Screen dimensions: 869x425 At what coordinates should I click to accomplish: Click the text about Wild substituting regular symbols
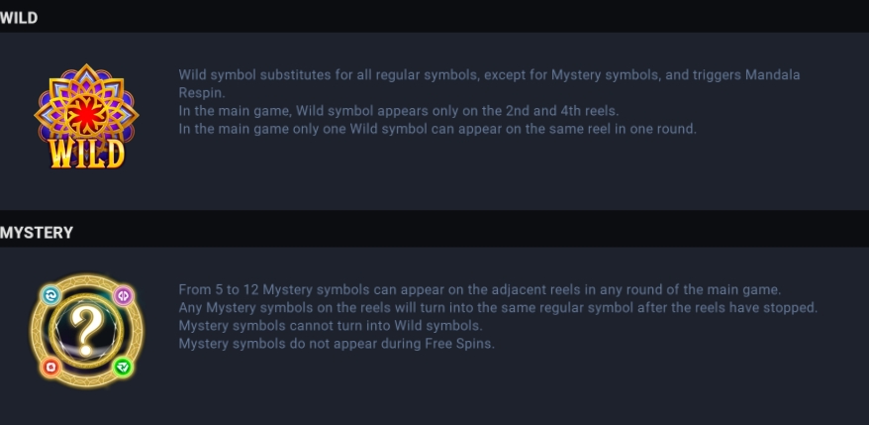pos(489,83)
